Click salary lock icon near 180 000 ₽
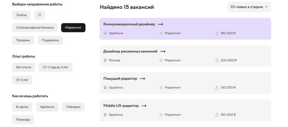288x127 pixels. [217, 33]
